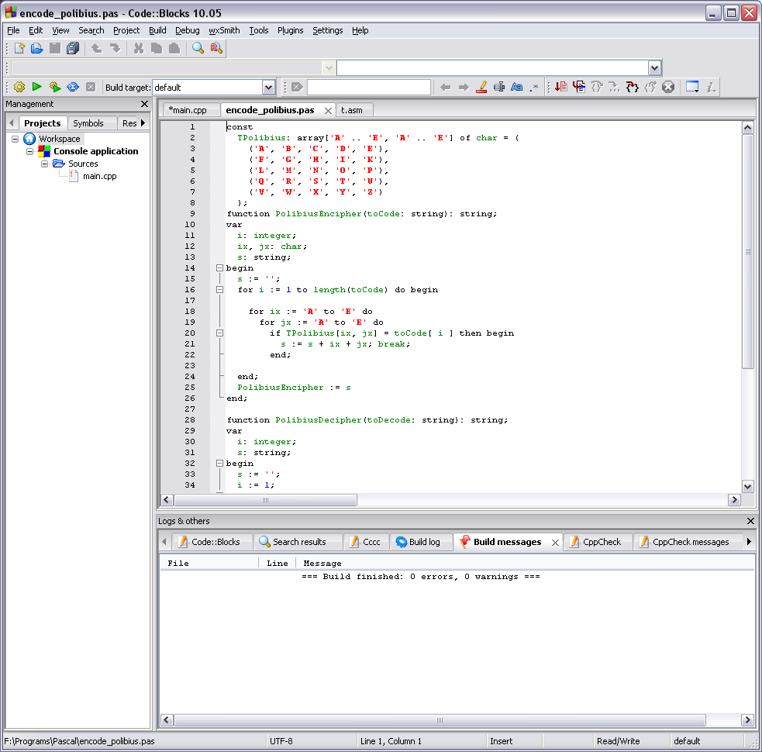762x752 pixels.
Task: Click the Rebuild icon with blue arrows
Action: pos(73,88)
